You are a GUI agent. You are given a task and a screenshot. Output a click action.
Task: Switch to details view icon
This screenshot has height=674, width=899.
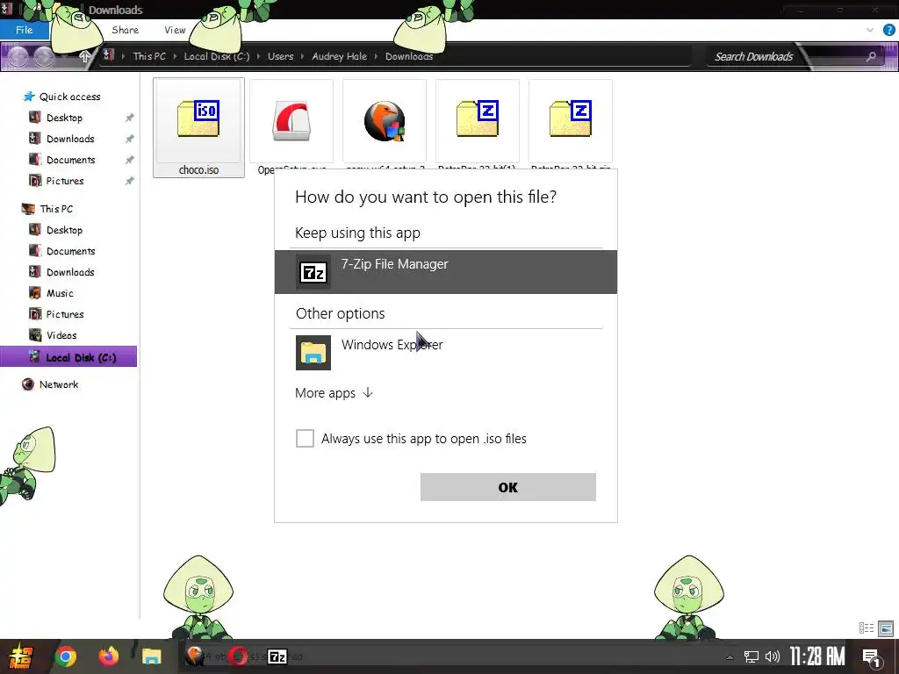867,628
